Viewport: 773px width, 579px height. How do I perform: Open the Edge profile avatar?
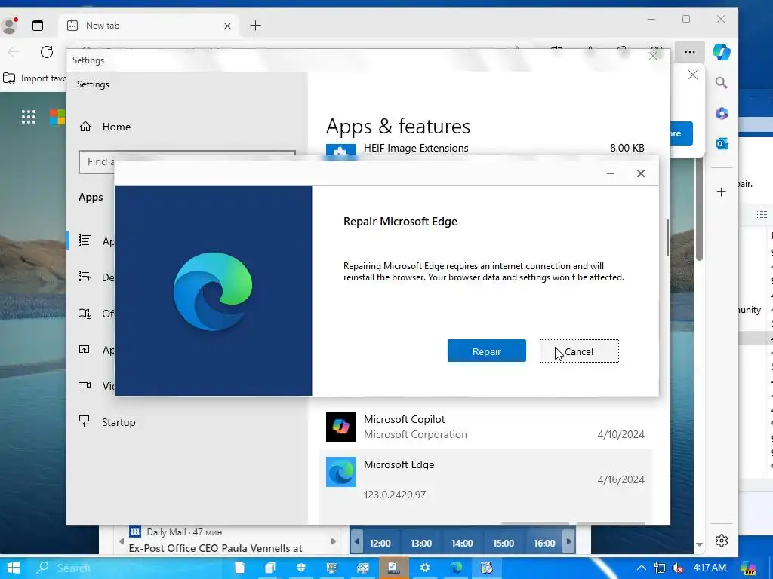tap(9, 26)
